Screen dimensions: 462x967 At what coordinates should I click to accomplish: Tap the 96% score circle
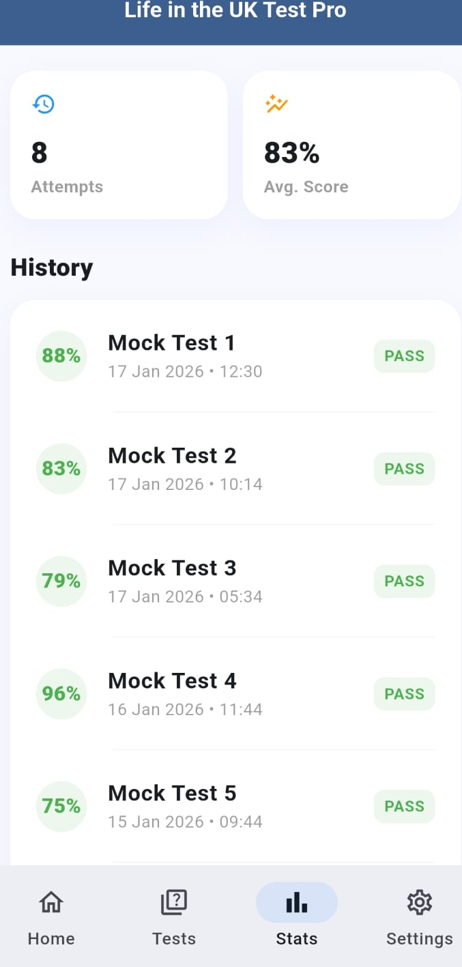(61, 693)
